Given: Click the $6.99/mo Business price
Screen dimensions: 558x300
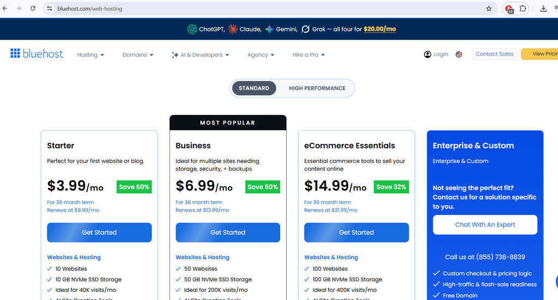Looking at the screenshot, I should pyautogui.click(x=204, y=186).
